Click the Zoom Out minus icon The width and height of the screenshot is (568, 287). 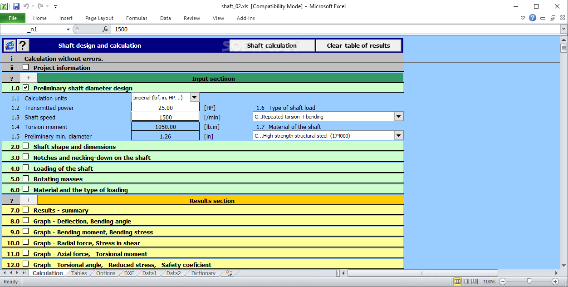pyautogui.click(x=503, y=282)
